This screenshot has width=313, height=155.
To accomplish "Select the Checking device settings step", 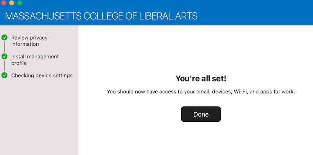I will (x=42, y=76).
